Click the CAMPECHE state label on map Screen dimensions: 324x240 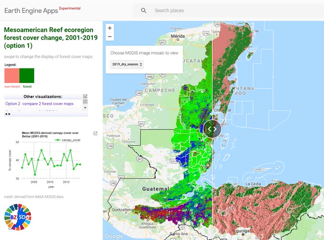(160, 90)
